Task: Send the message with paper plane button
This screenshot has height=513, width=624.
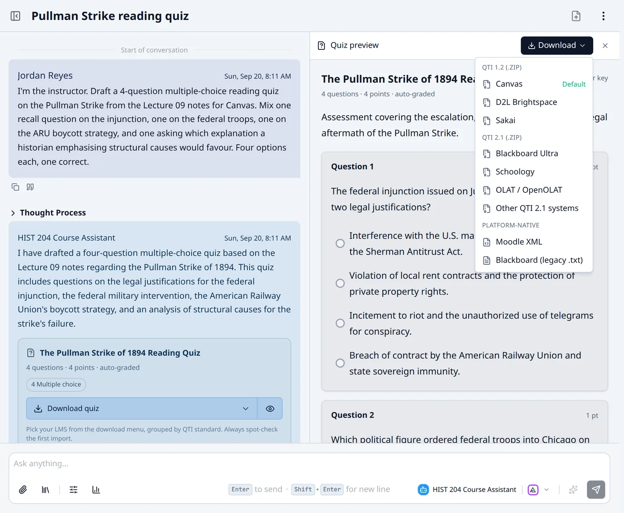Action: pyautogui.click(x=596, y=489)
